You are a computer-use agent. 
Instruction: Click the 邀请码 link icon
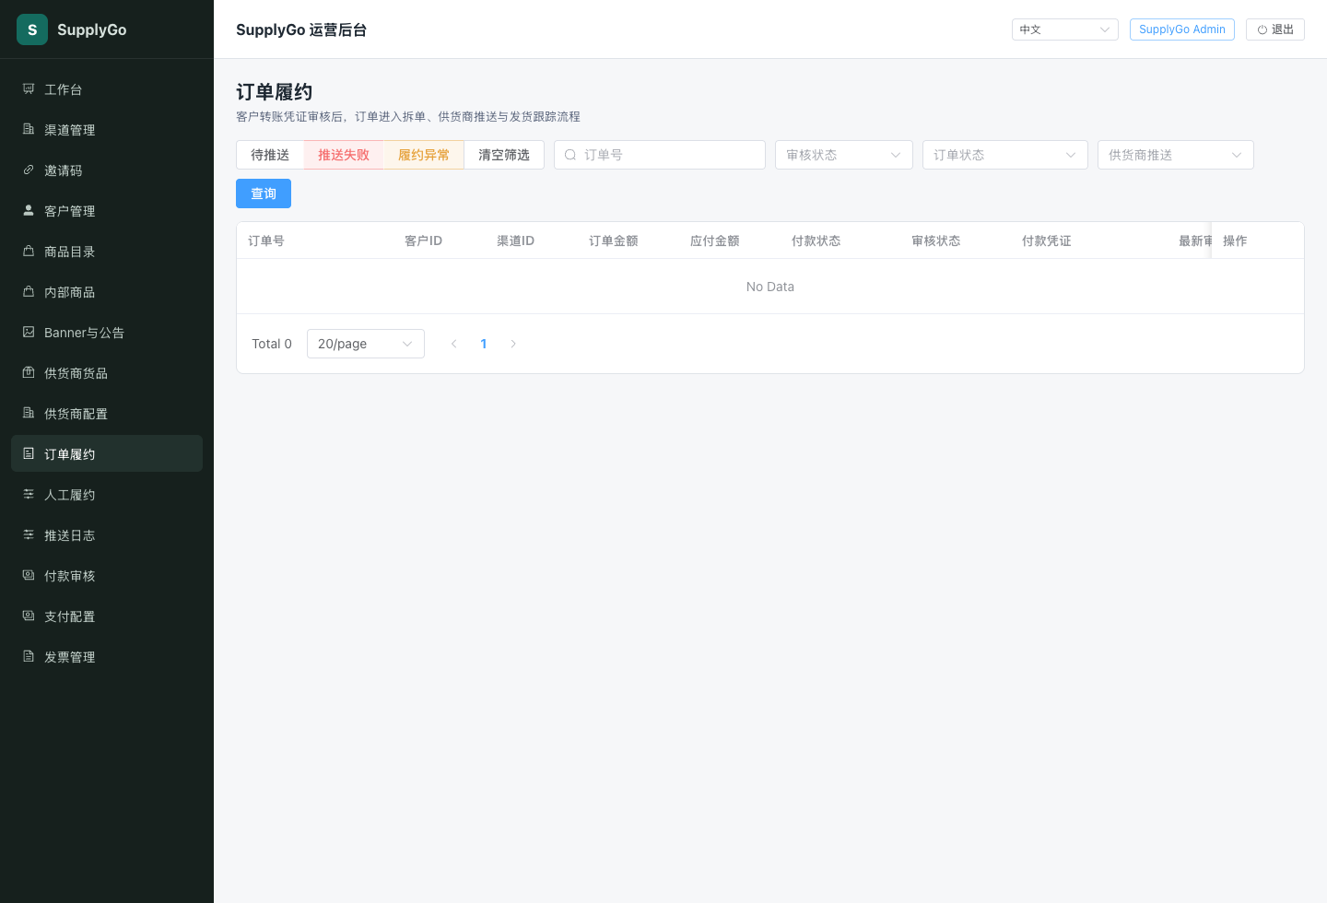click(29, 170)
